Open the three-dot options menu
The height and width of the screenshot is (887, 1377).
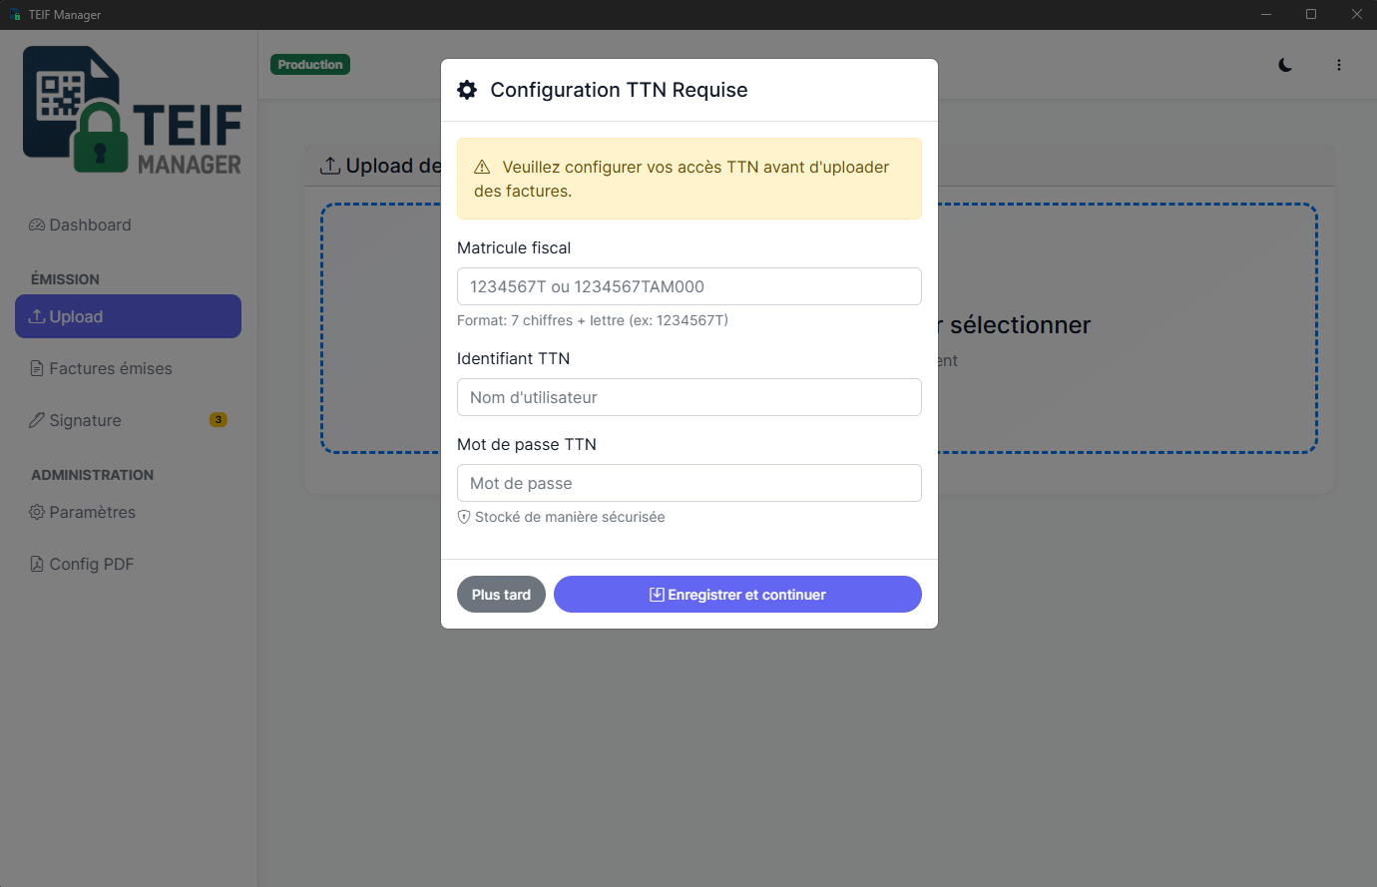(1338, 65)
